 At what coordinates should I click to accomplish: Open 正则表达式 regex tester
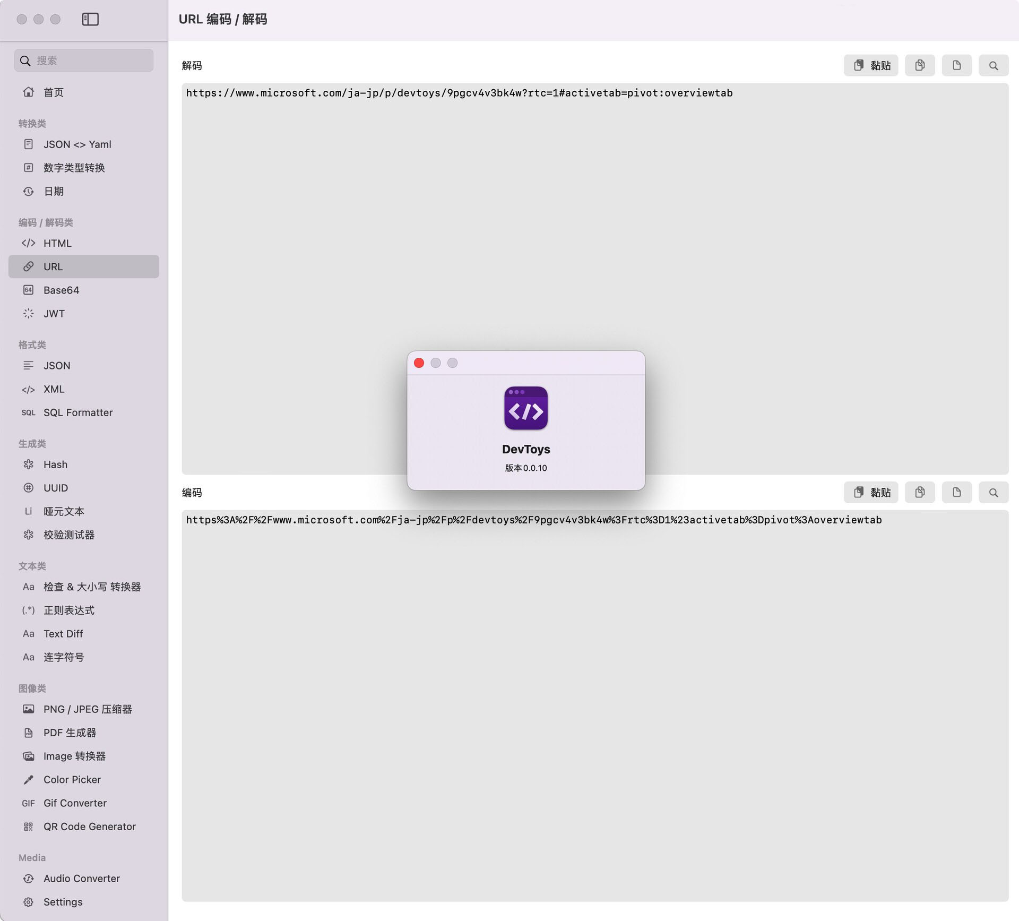tap(84, 610)
